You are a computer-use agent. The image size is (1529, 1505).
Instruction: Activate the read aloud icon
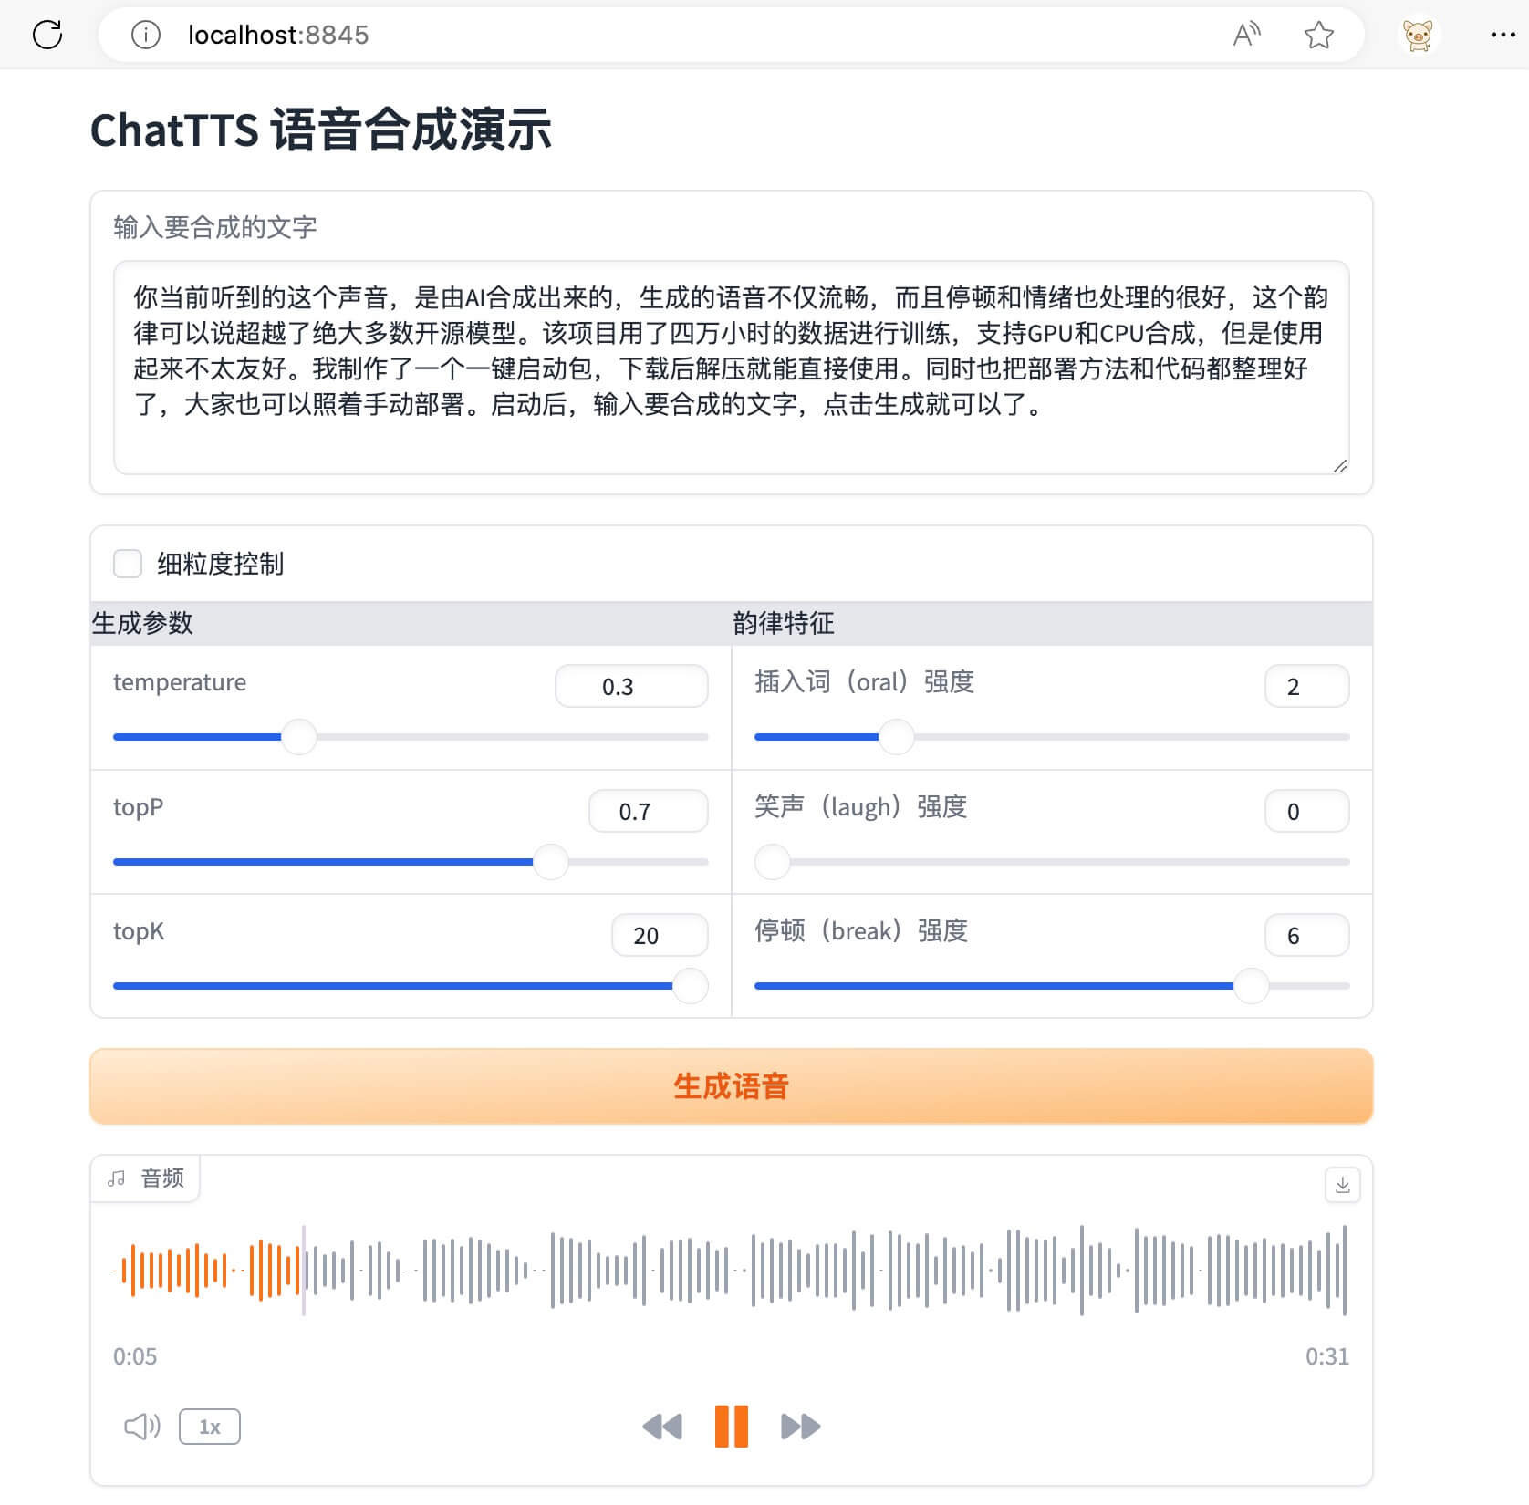(1246, 35)
